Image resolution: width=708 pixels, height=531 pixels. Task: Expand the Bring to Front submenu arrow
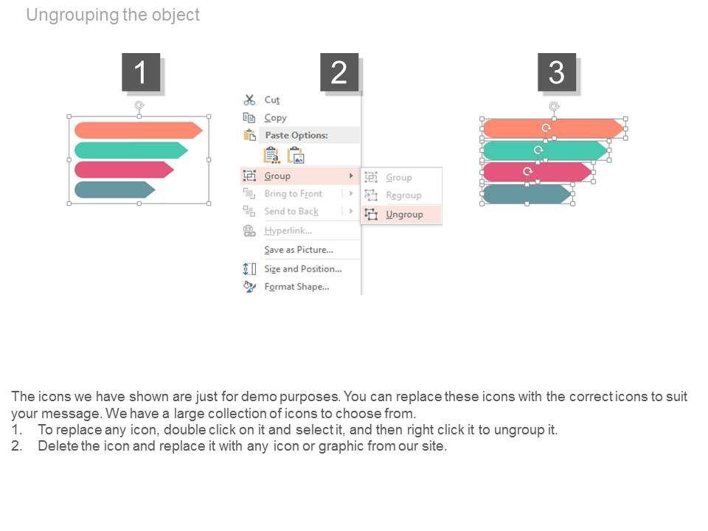point(351,193)
